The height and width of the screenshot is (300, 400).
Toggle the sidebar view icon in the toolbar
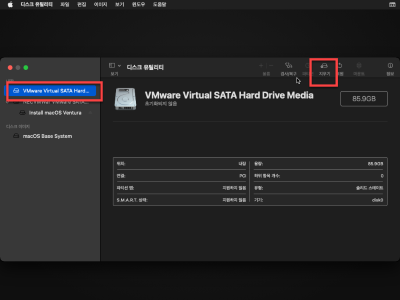[111, 65]
